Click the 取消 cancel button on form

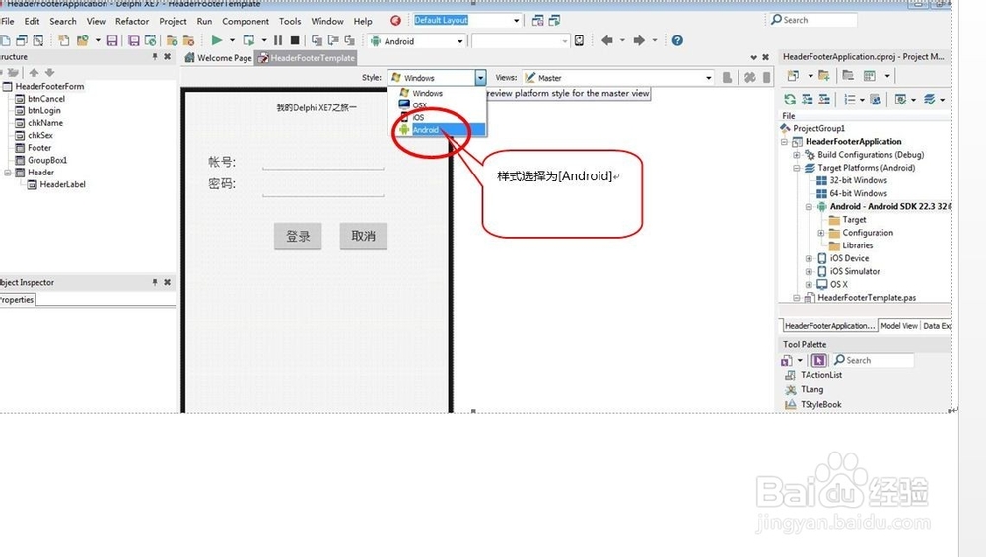point(364,237)
